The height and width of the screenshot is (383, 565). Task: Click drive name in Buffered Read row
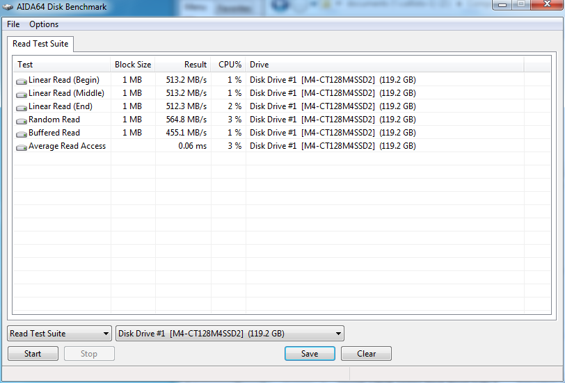coord(333,133)
